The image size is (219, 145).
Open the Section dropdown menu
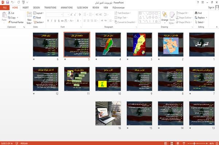[39, 22]
